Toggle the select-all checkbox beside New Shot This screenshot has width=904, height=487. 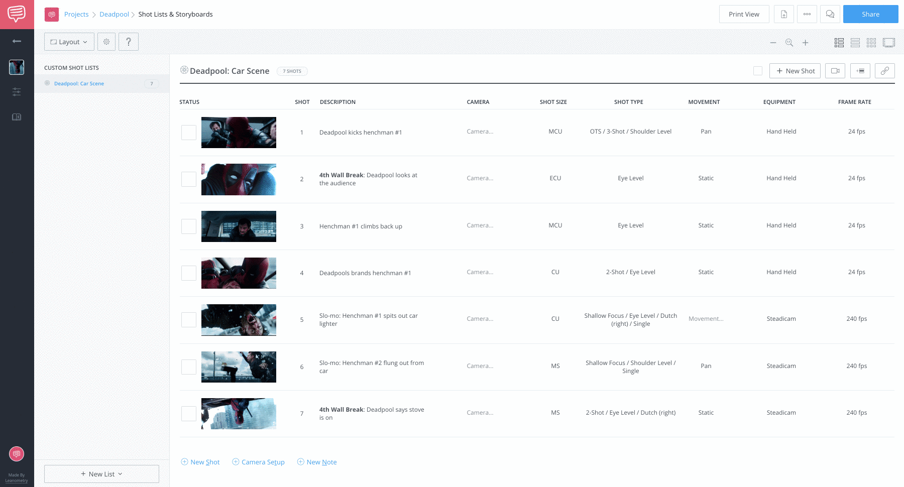758,71
